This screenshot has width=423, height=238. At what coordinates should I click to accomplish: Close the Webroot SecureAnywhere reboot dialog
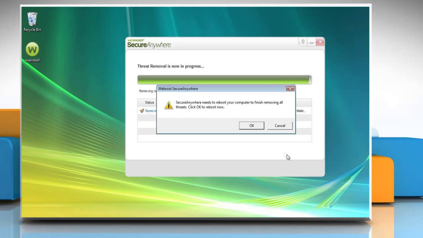coord(290,89)
